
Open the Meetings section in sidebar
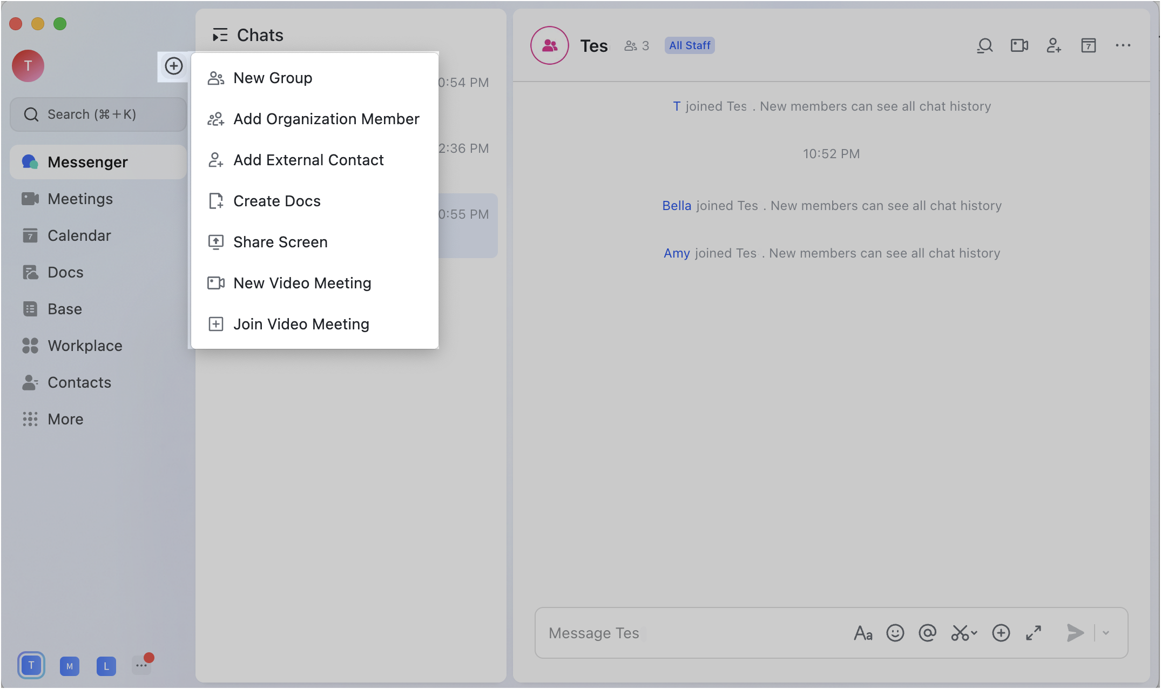point(80,199)
